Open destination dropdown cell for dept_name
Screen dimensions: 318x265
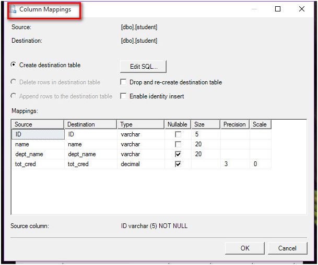coord(91,154)
